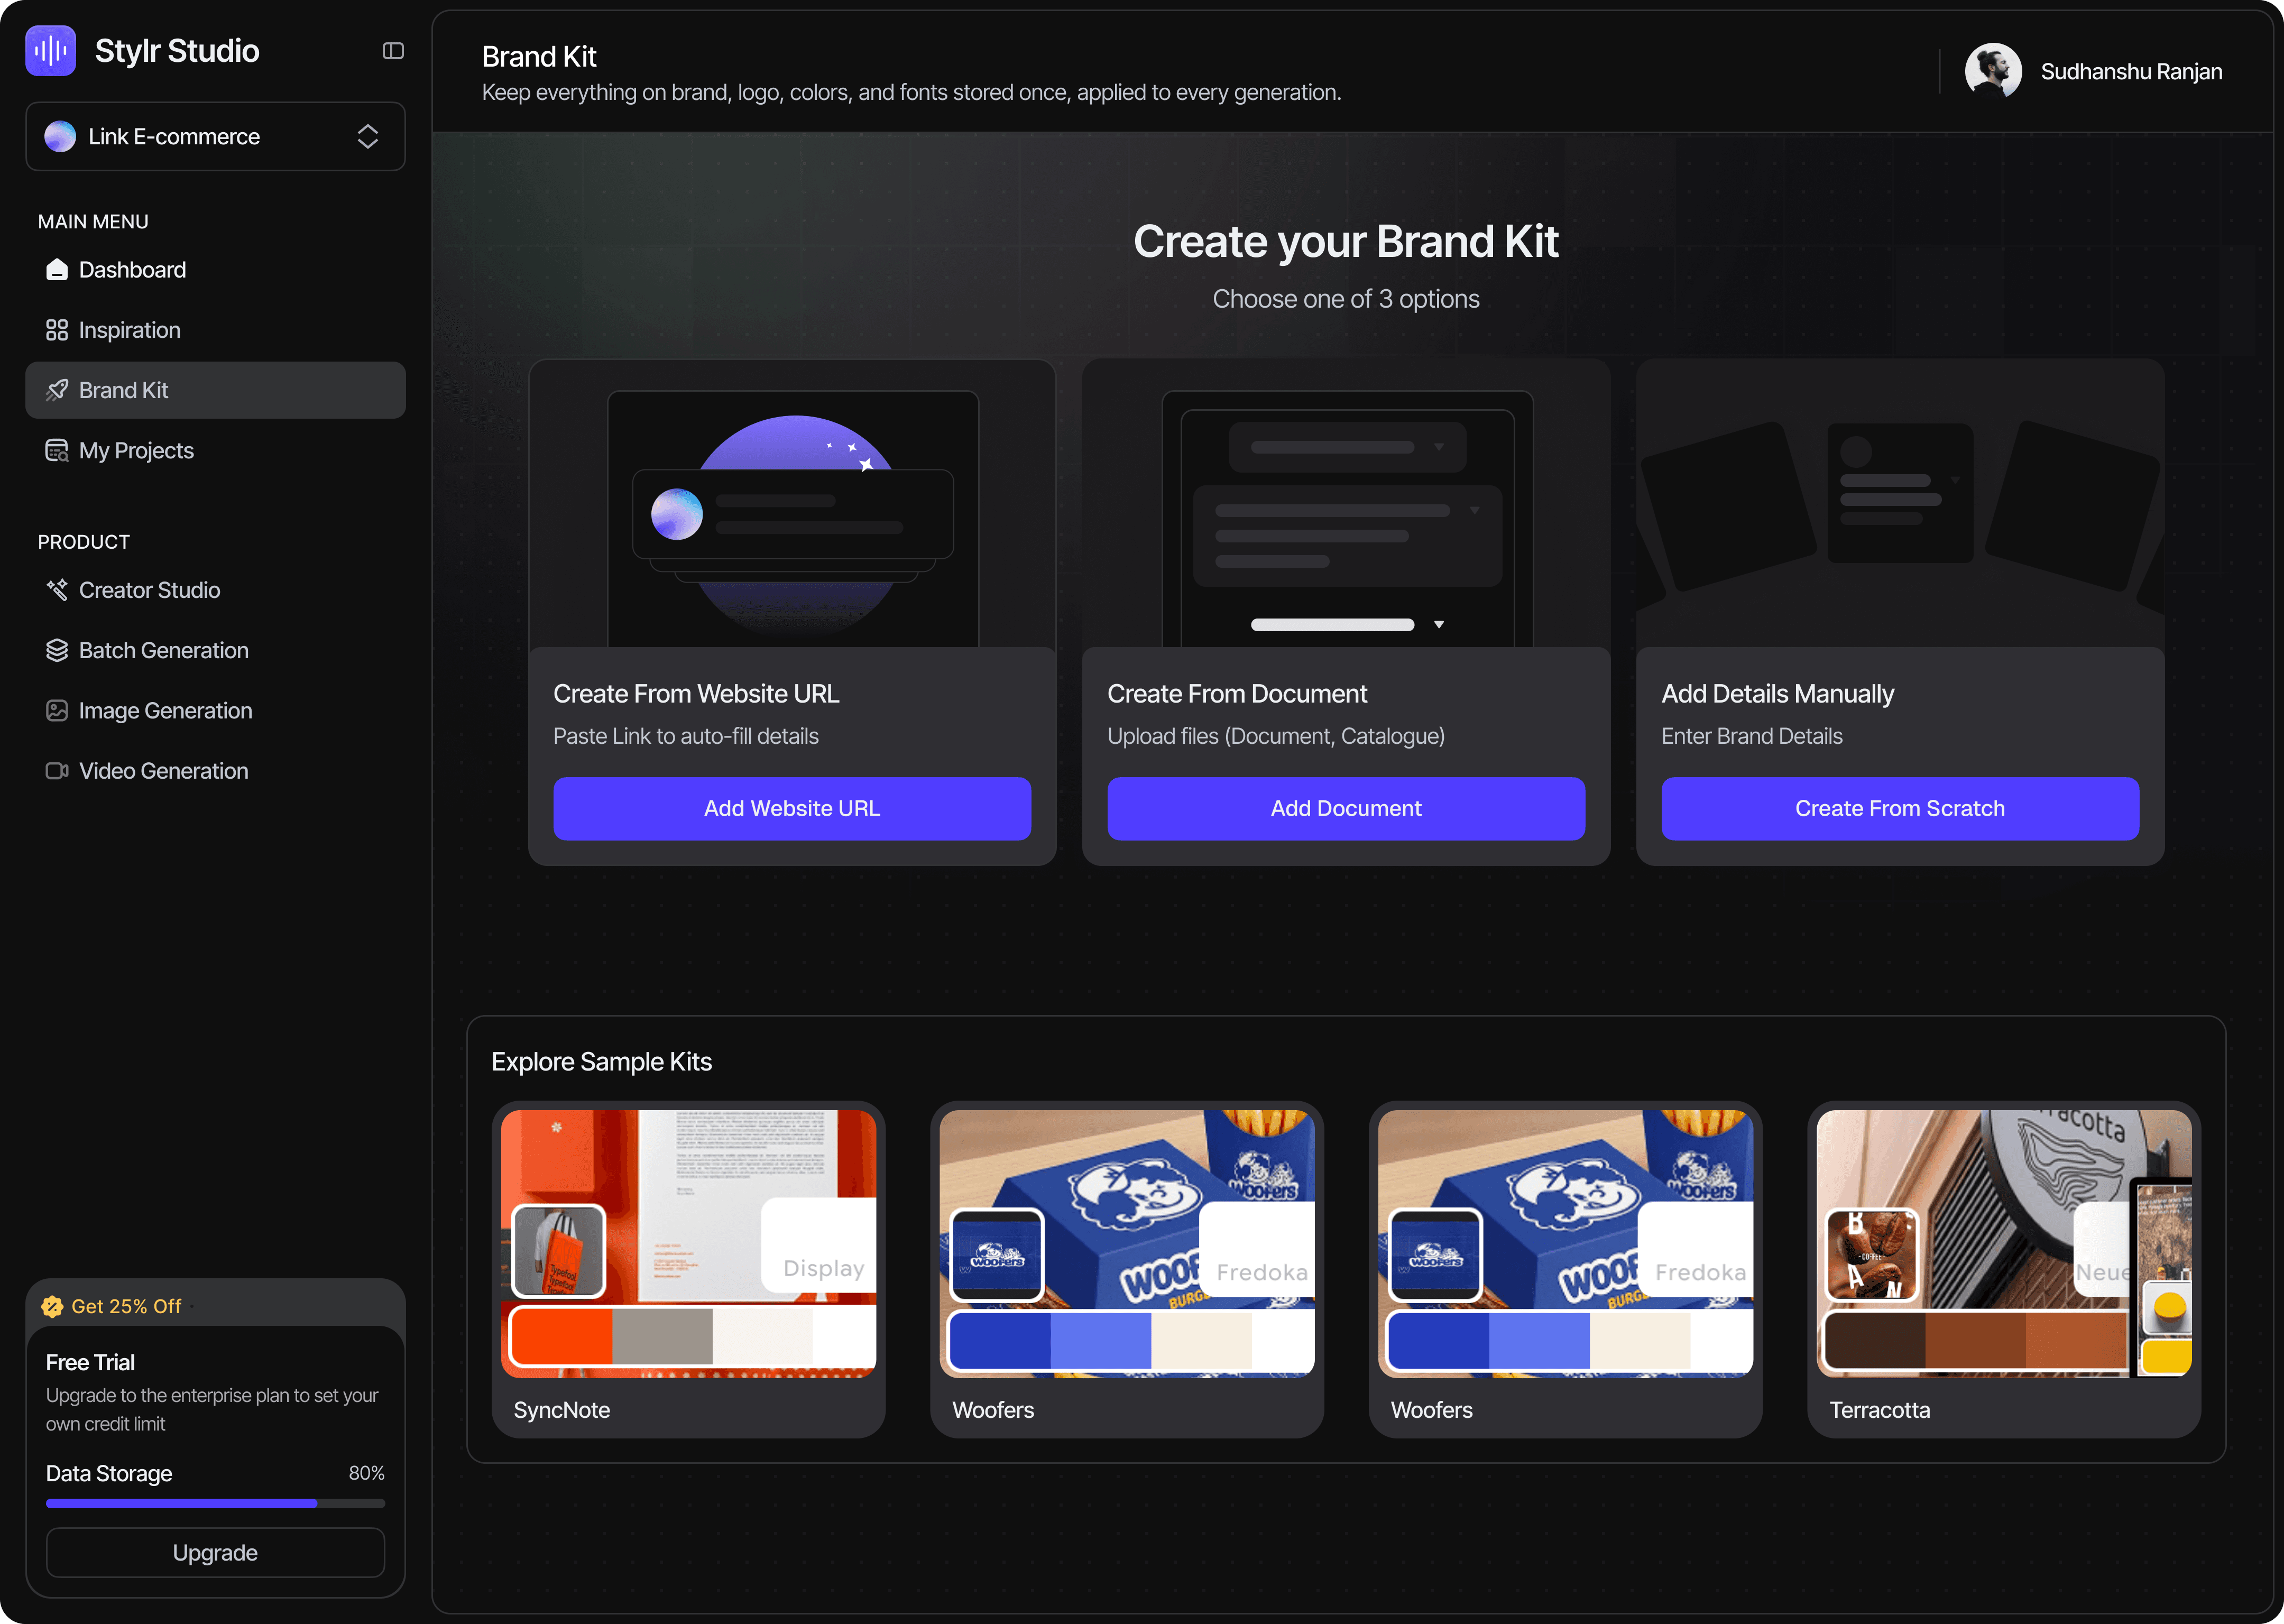The image size is (2284, 1624).
Task: Click the Add Details Manually title
Action: coord(1778,694)
